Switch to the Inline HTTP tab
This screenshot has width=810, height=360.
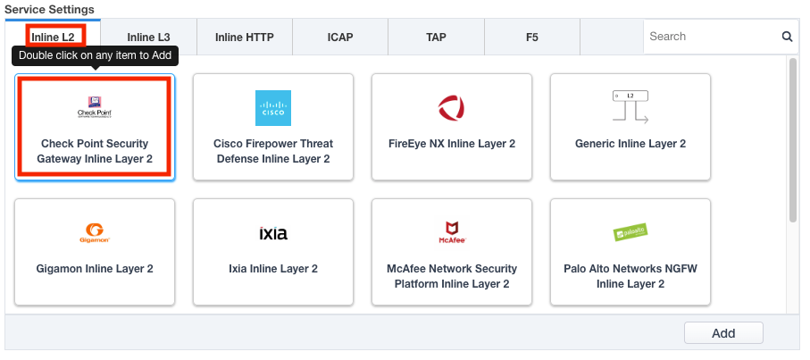click(245, 38)
